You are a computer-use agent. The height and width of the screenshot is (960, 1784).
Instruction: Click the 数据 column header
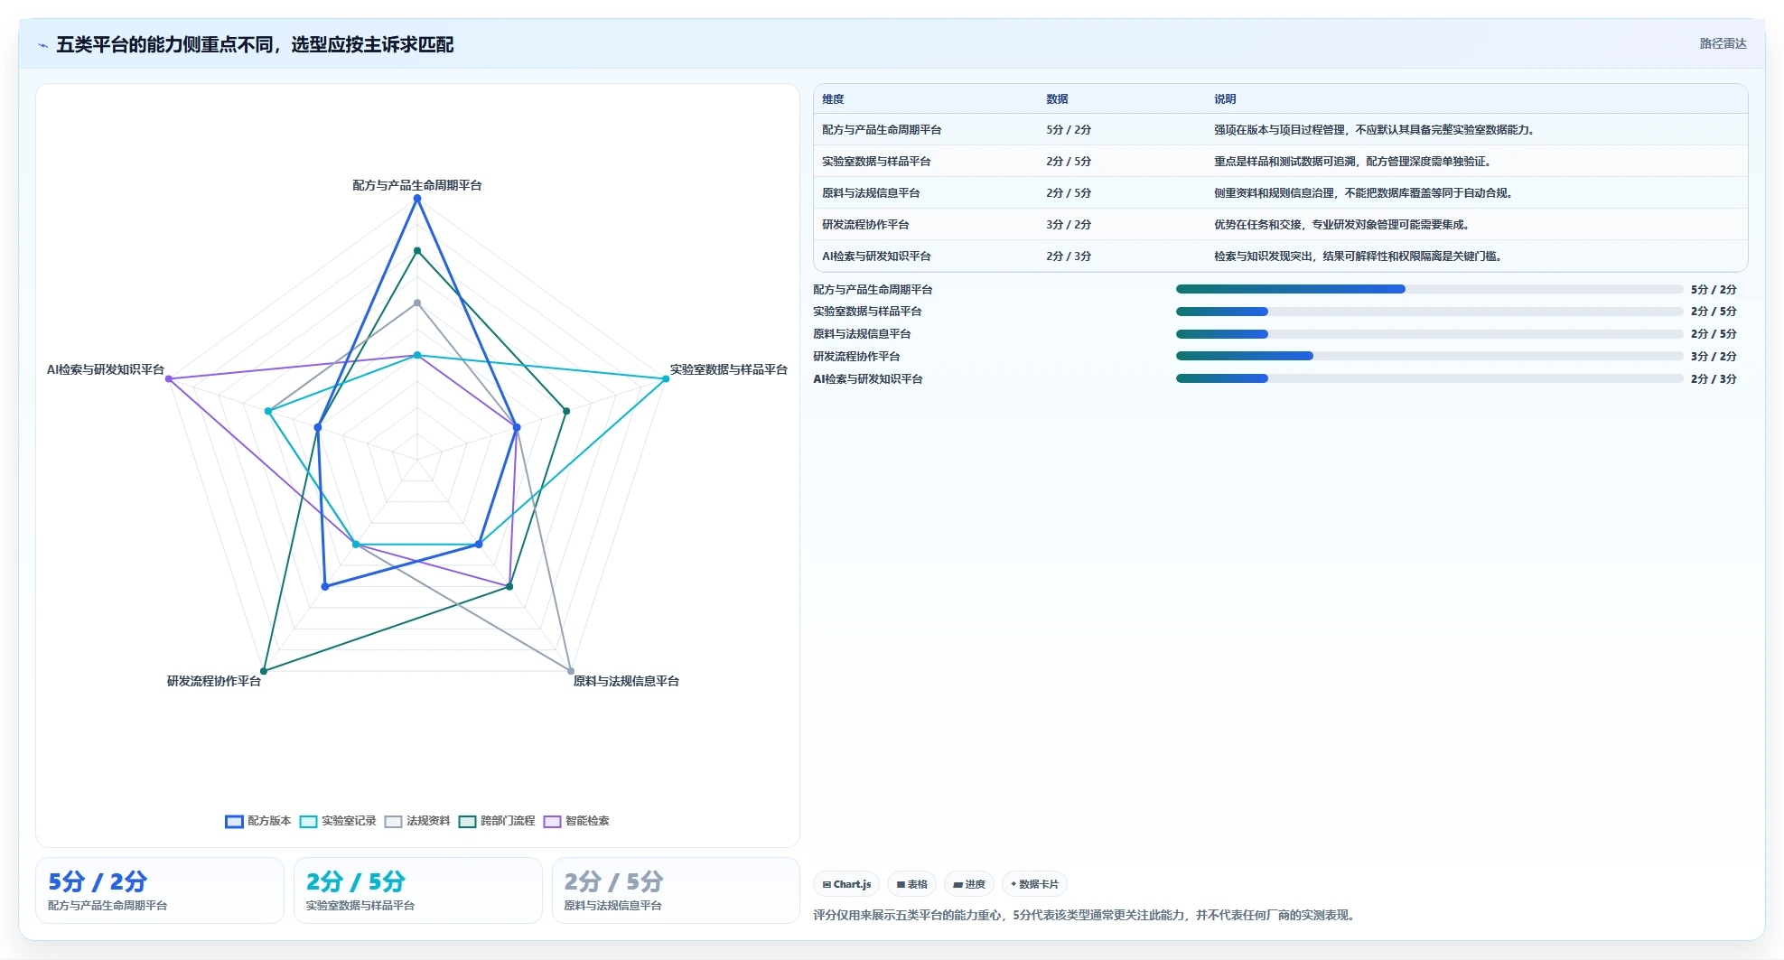1057,99
